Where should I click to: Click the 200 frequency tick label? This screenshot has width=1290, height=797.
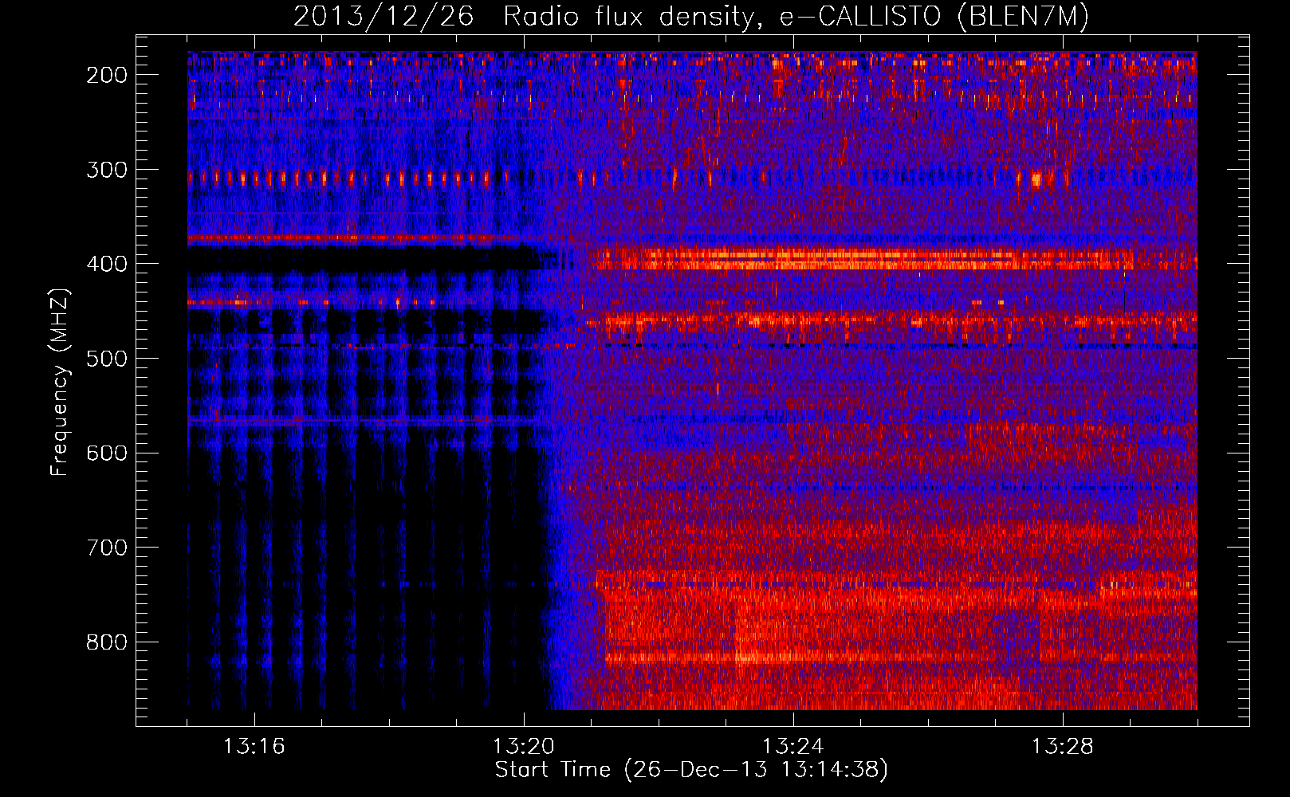tap(107, 75)
